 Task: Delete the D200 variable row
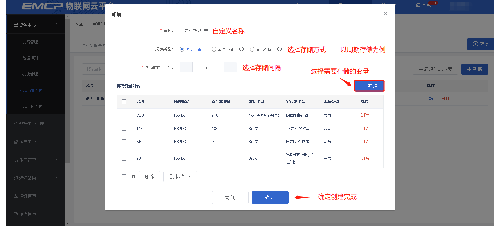365,115
